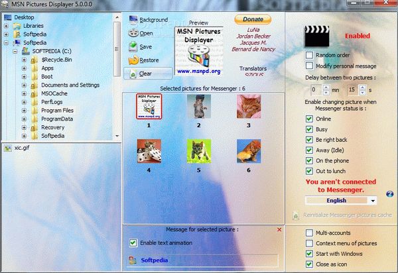Toggle the Start with Windows checkbox

(309, 254)
